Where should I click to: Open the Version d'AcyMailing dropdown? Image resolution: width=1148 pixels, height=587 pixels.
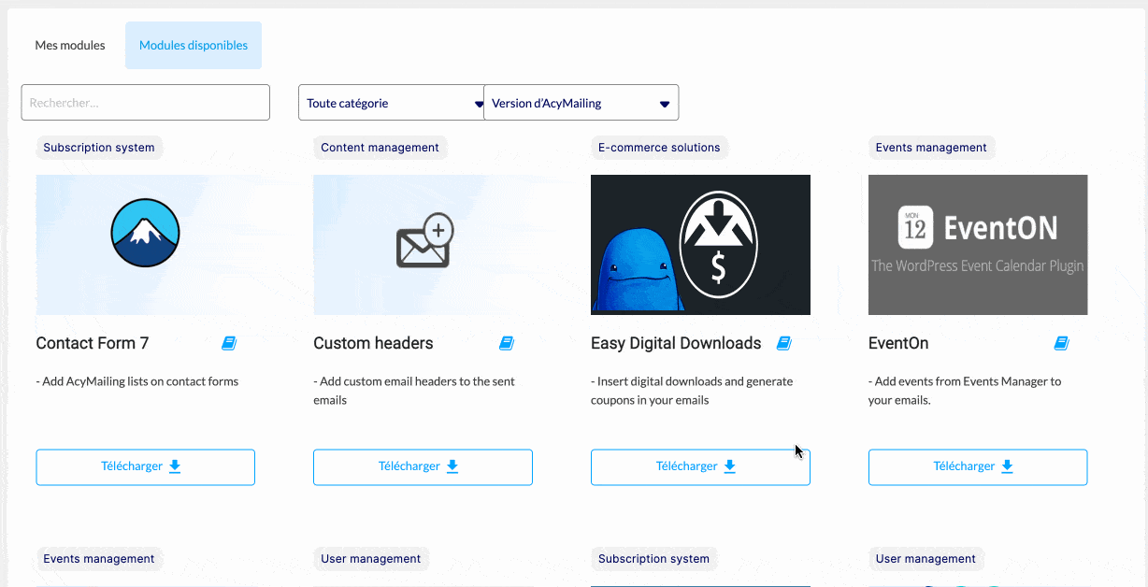(x=581, y=103)
